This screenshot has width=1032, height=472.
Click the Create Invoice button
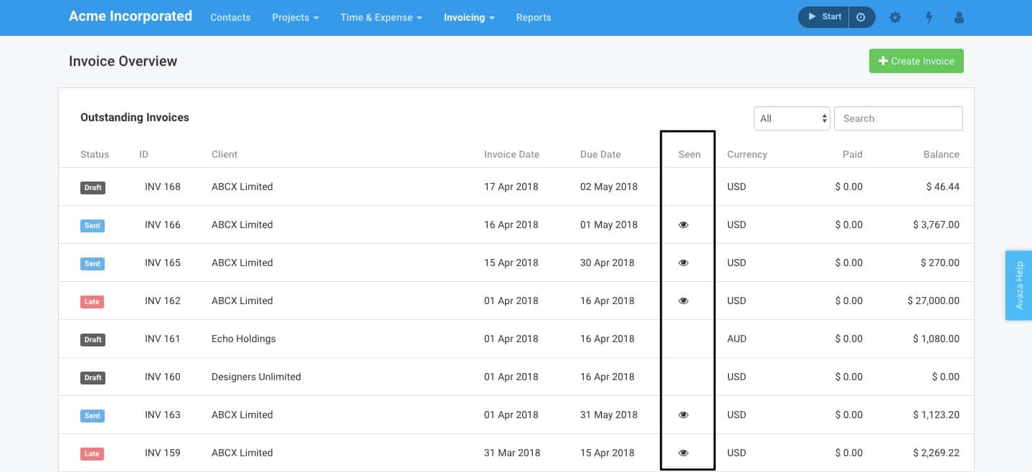coord(916,61)
